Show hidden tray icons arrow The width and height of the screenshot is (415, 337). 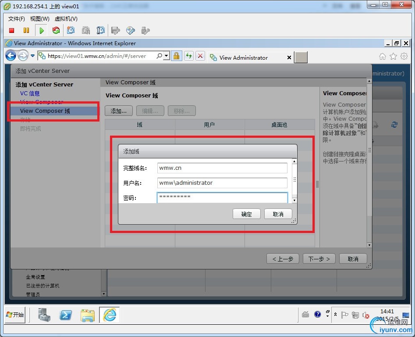(x=335, y=315)
